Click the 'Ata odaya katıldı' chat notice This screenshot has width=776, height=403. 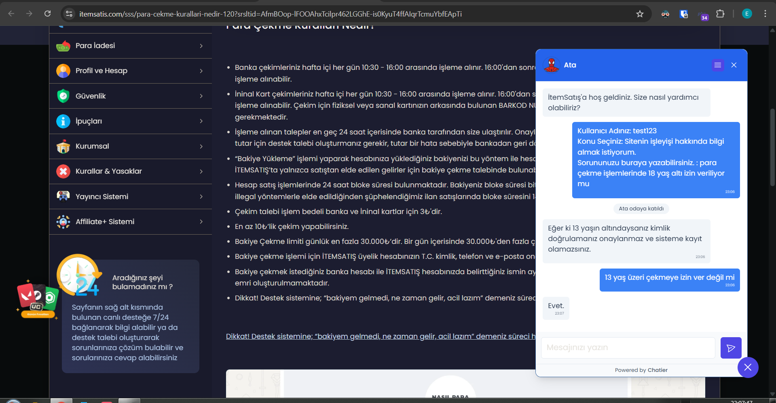(641, 209)
